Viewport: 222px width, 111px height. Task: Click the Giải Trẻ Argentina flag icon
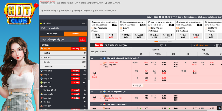(x=104, y=91)
